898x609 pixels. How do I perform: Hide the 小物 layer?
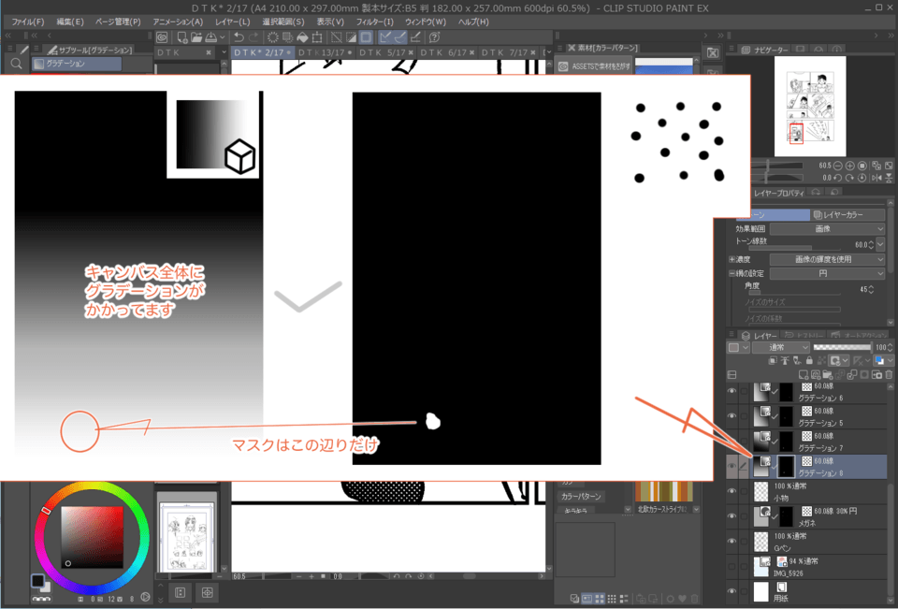[x=732, y=491]
